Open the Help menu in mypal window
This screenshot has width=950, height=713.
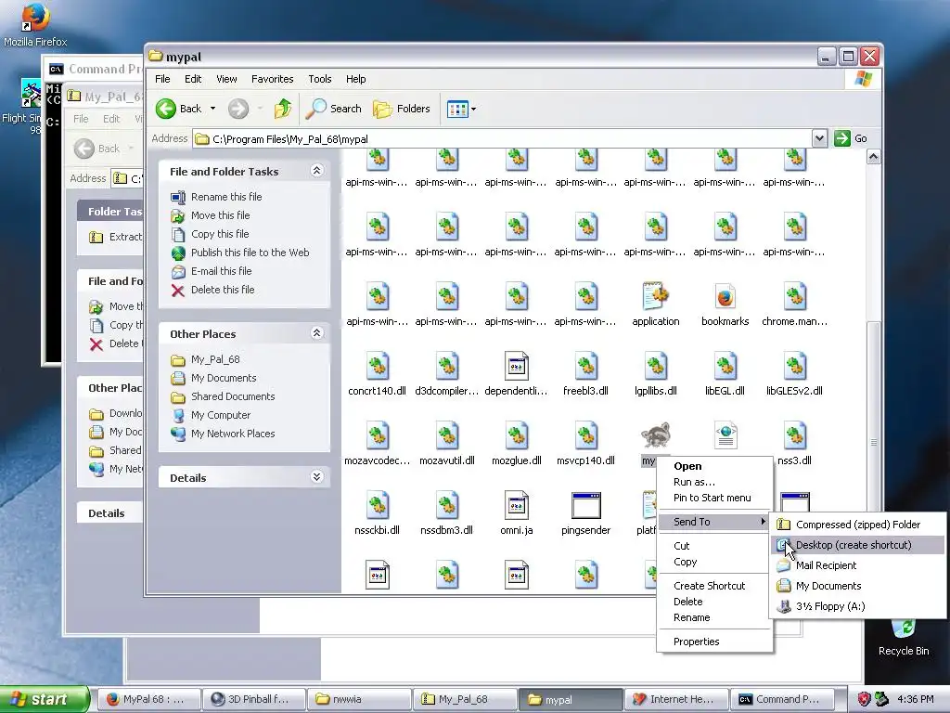coord(355,79)
